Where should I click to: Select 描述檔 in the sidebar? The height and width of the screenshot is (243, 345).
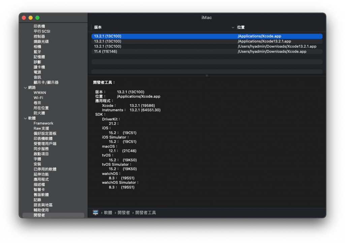(x=39, y=184)
